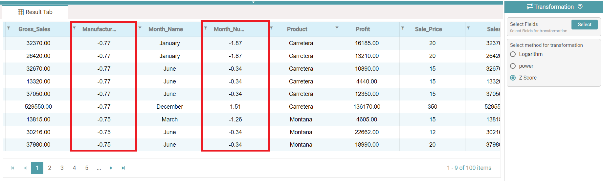Open filter on the Month_Number column
The width and height of the screenshot is (603, 181).
tap(206, 28)
